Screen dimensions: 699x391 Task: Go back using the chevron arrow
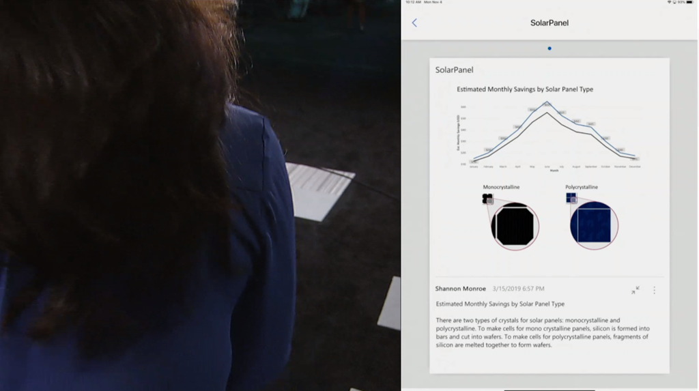click(x=414, y=23)
